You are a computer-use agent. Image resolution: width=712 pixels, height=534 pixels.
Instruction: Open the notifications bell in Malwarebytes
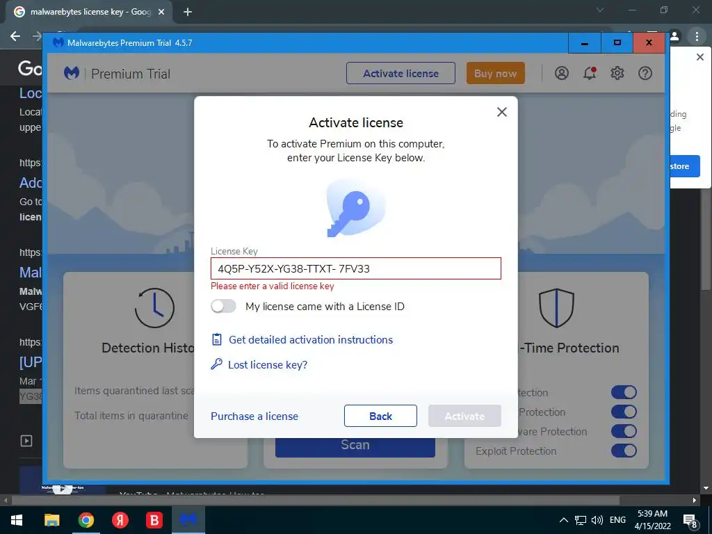[x=590, y=73]
